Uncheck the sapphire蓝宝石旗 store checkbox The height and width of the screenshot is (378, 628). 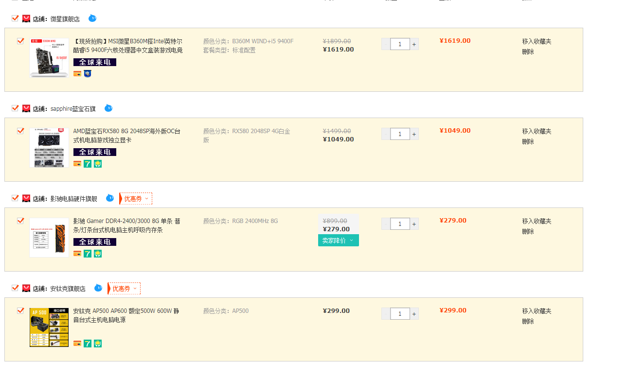pos(15,108)
